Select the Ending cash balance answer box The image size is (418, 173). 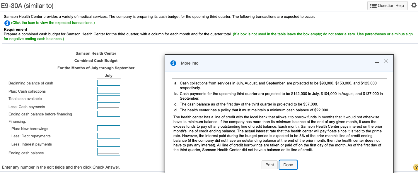[109, 151]
